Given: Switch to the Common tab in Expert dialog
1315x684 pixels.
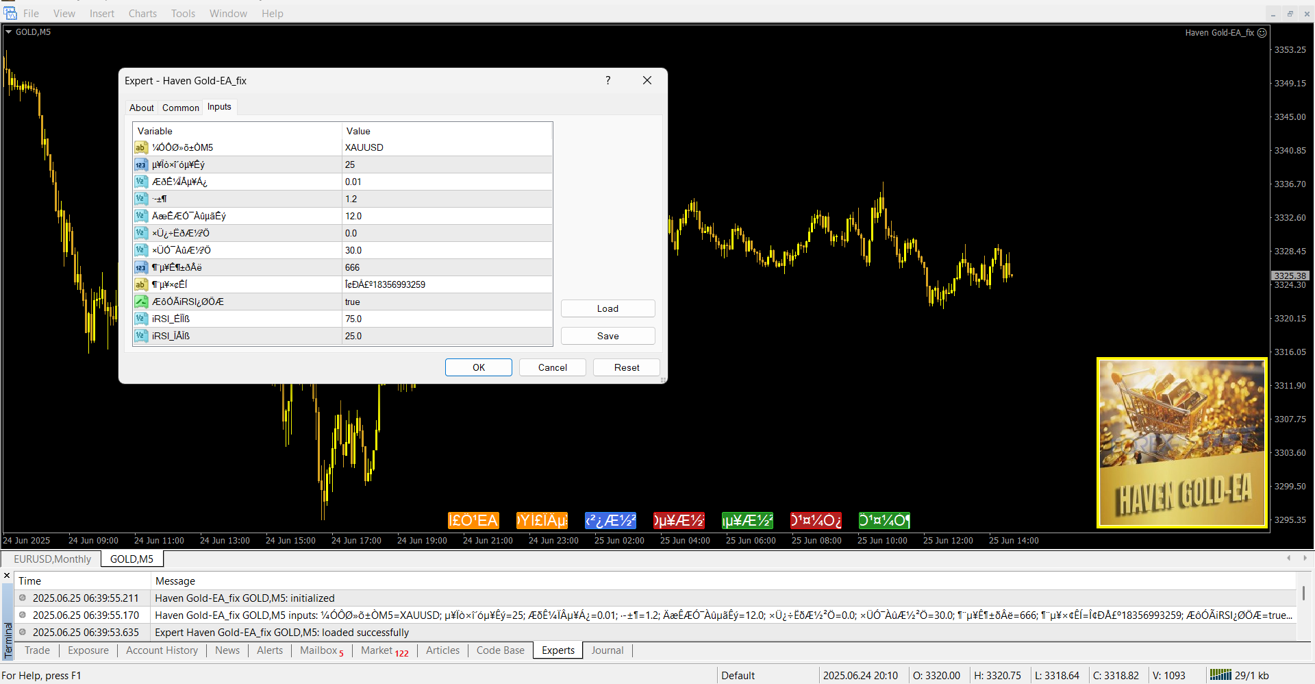Looking at the screenshot, I should point(180,108).
